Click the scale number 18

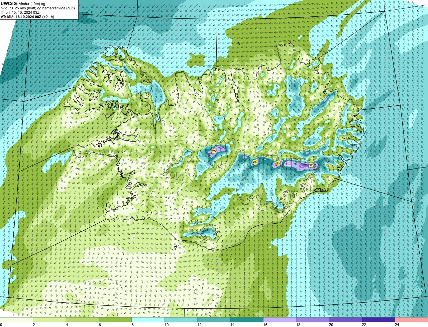pyautogui.click(x=298, y=325)
